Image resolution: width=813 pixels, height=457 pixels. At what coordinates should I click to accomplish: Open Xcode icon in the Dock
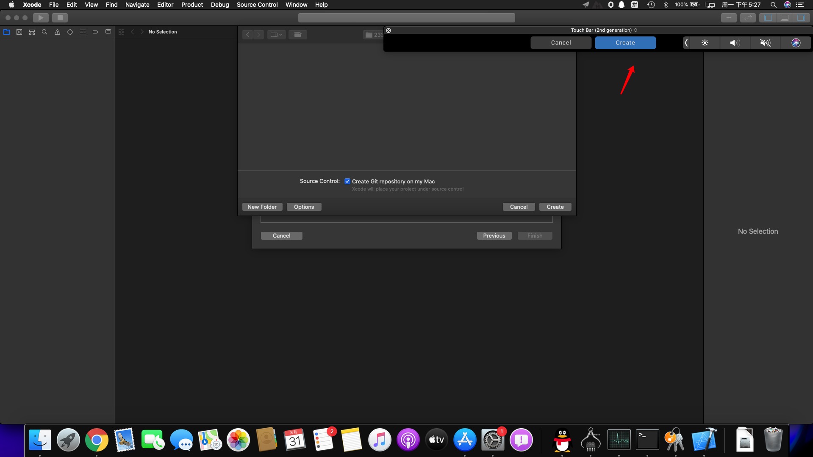click(704, 440)
